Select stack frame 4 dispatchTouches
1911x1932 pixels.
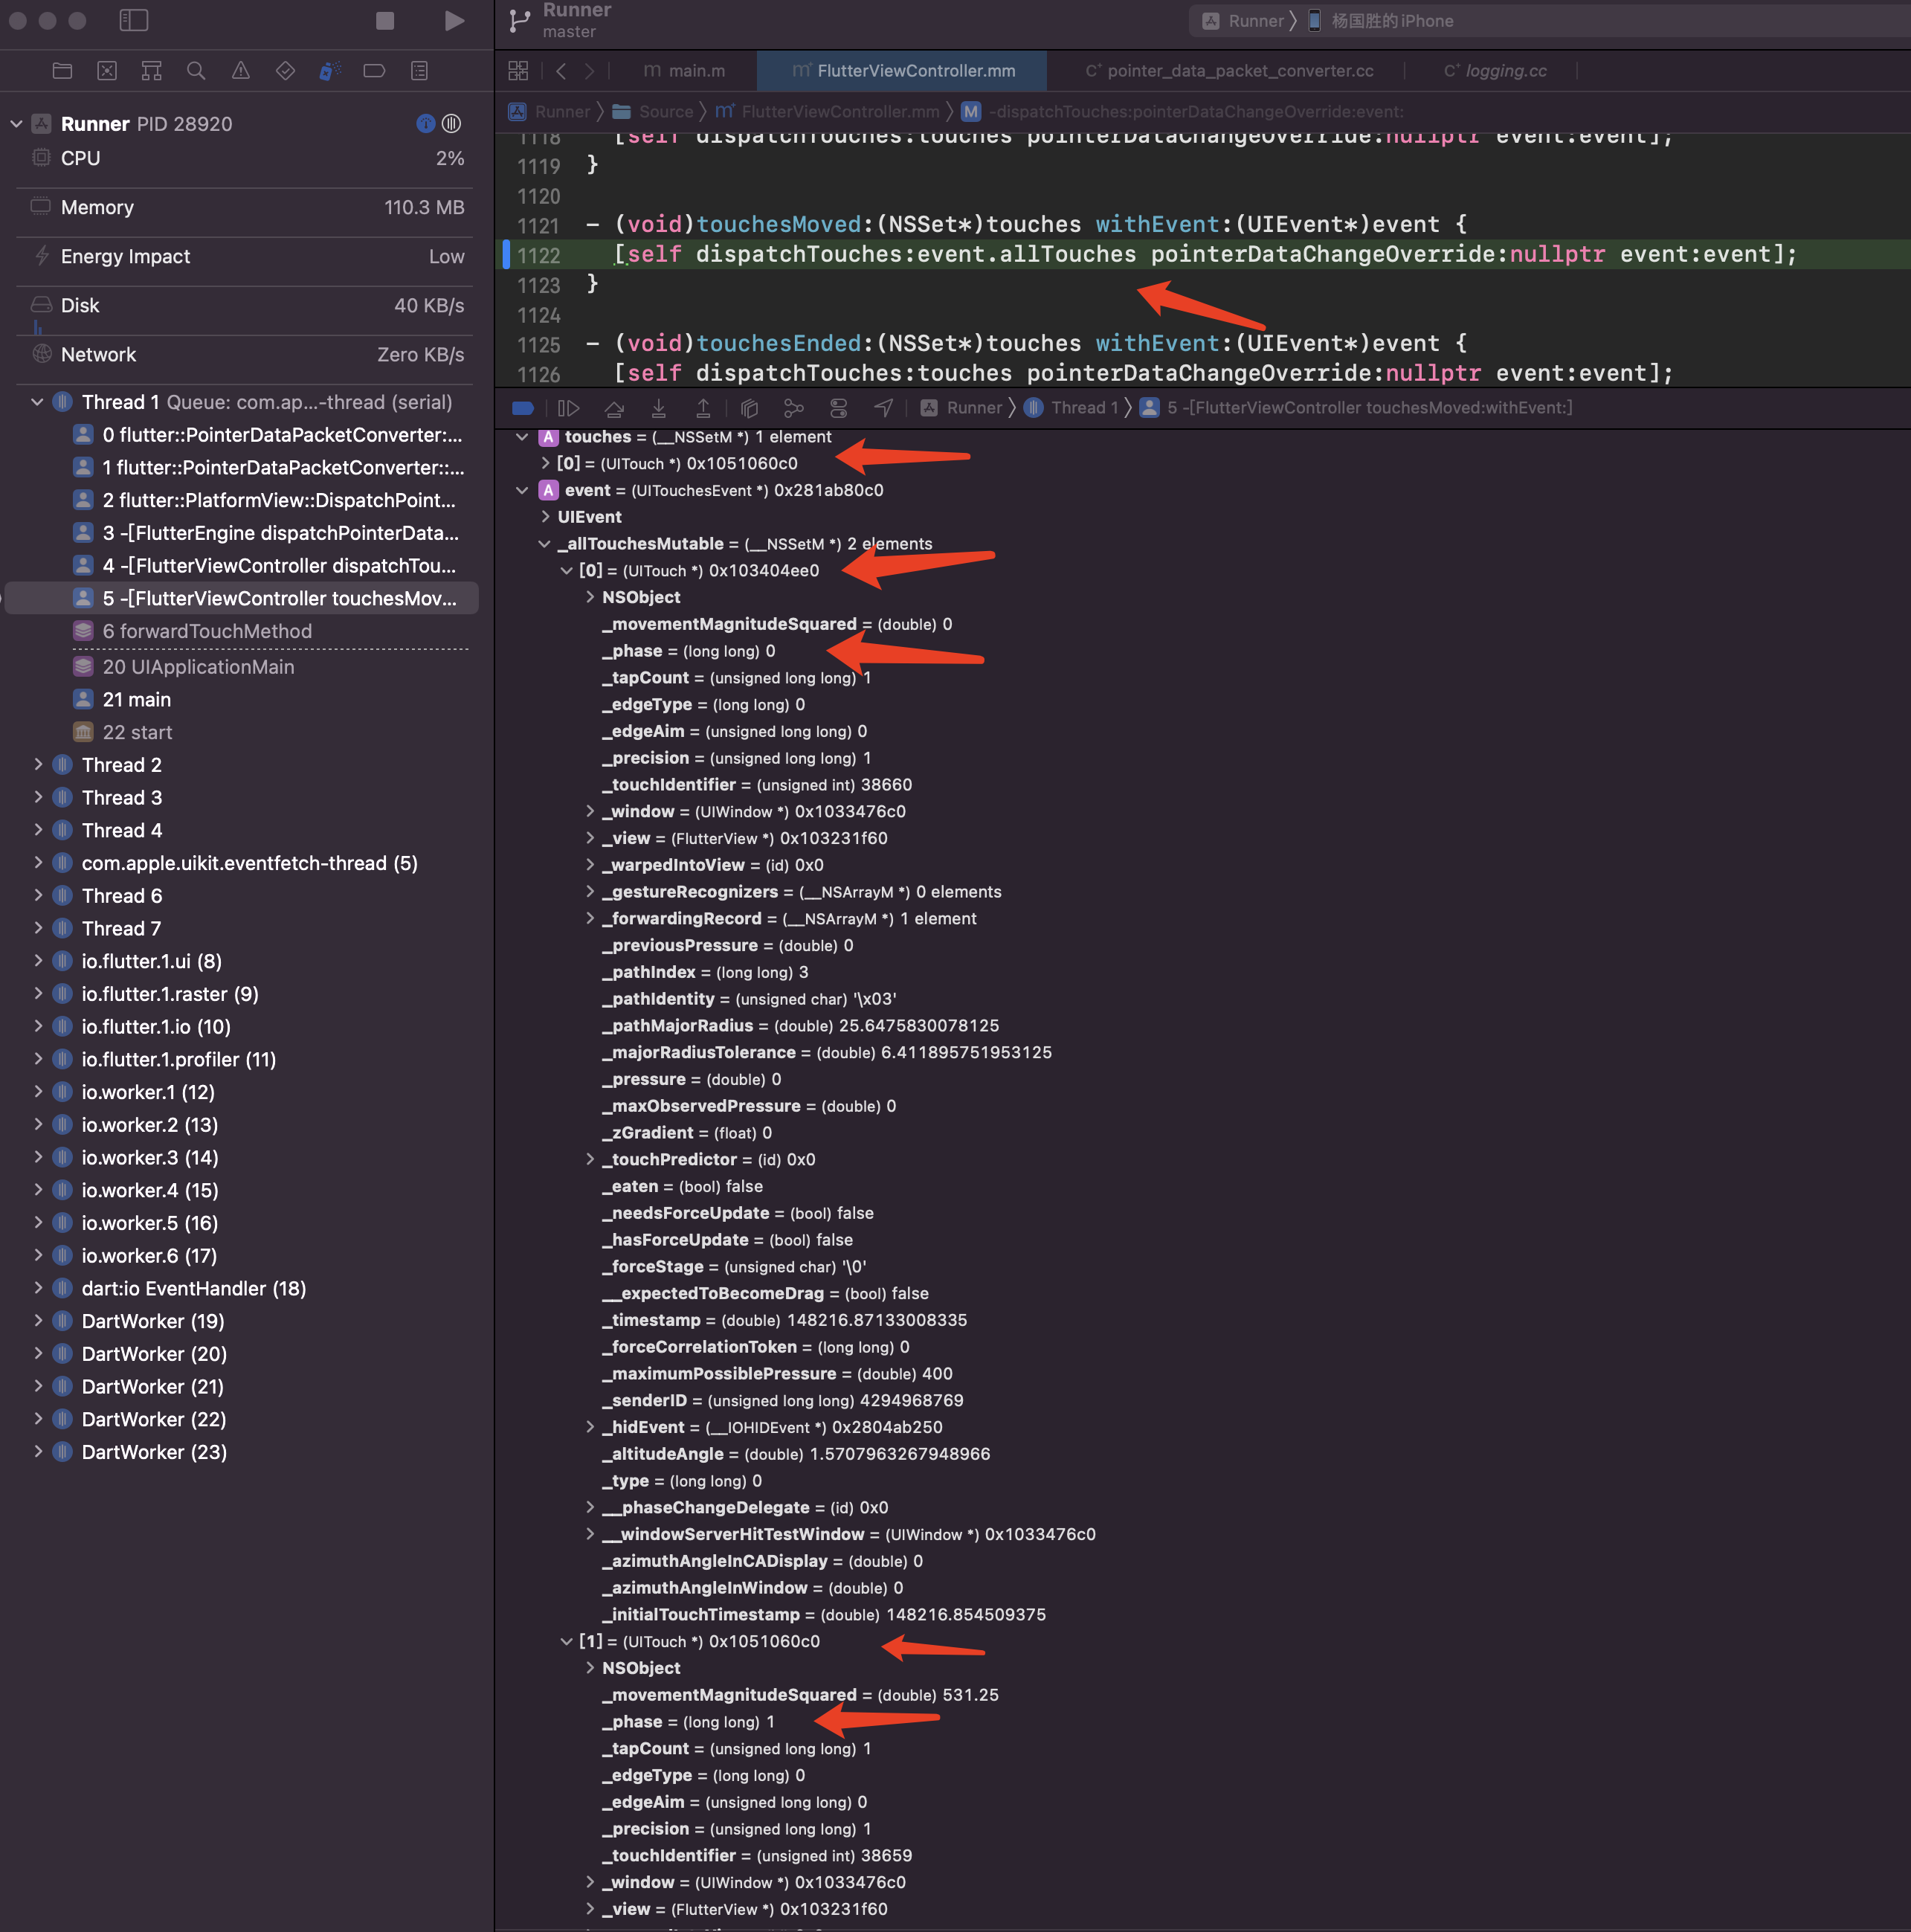click(x=266, y=566)
